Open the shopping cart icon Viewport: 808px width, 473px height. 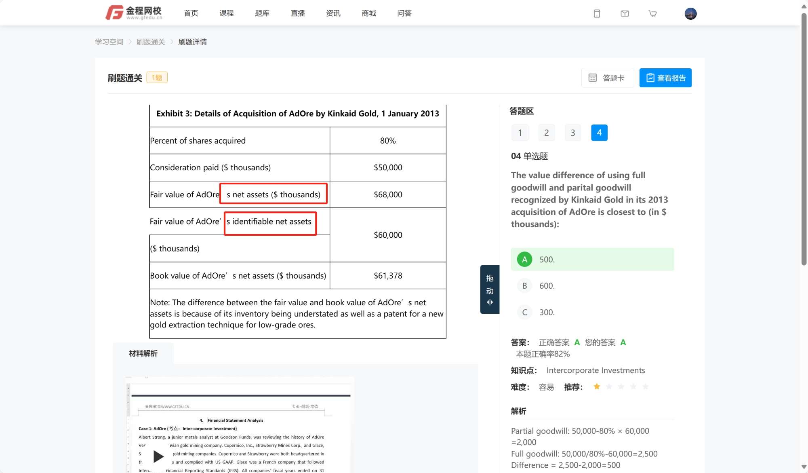point(652,14)
